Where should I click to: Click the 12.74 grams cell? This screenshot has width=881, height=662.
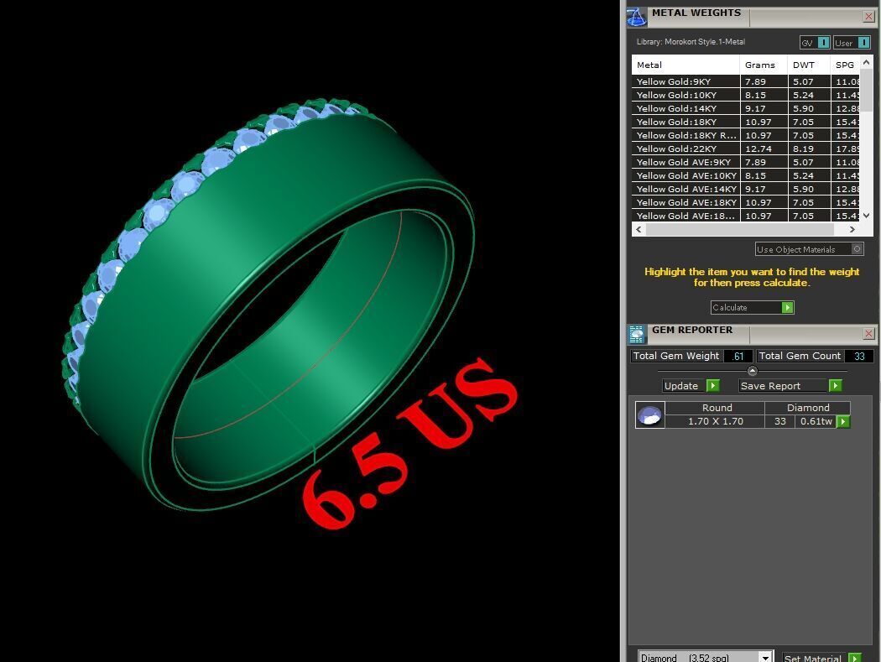(763, 149)
